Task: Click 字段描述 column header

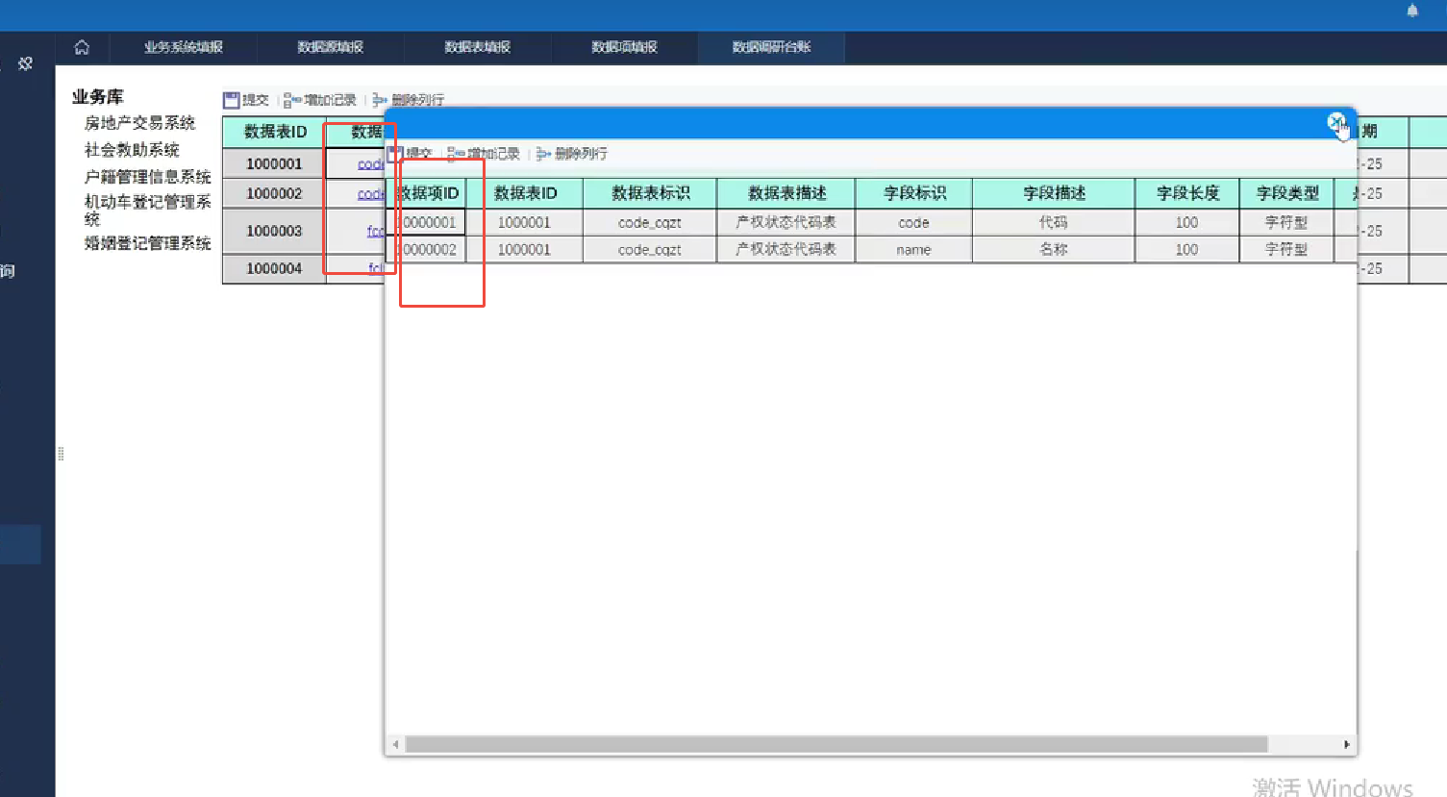Action: click(1054, 193)
